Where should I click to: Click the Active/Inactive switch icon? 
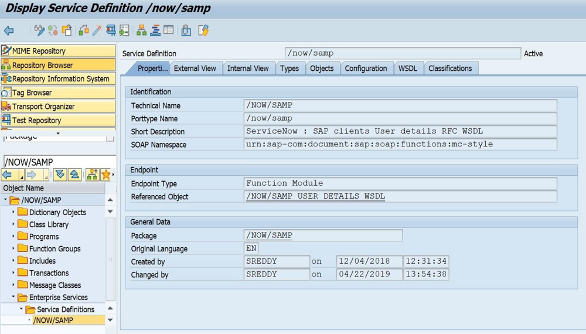coord(53,30)
